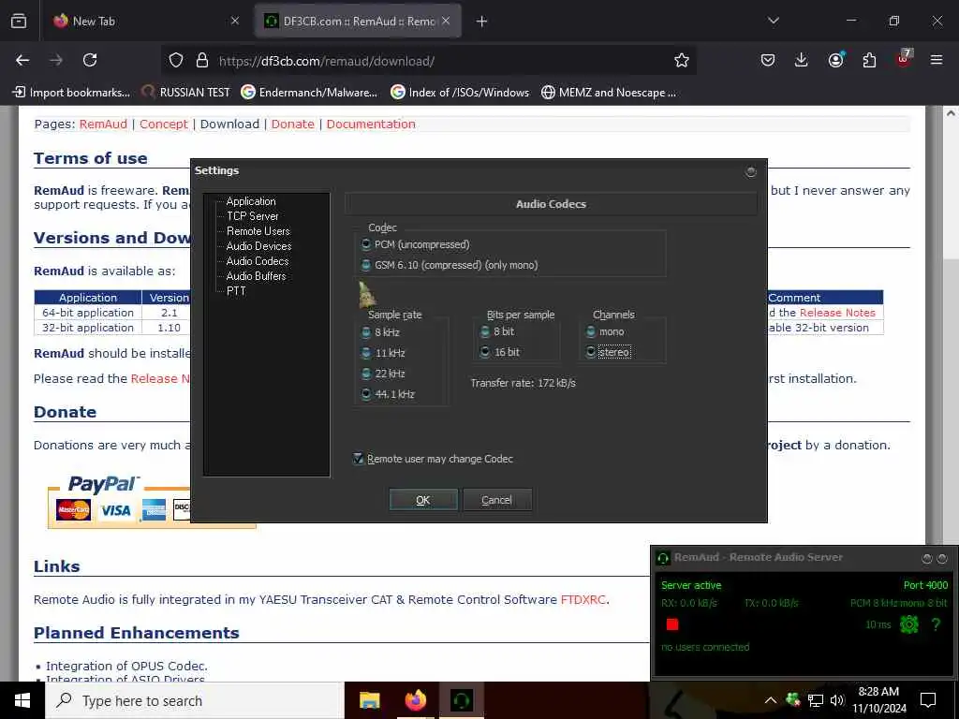Open the Firefox account icon
Screen dimensions: 959x719
[835, 60]
